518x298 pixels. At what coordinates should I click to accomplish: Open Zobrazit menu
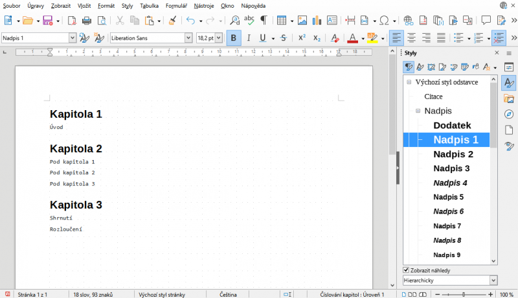pyautogui.click(x=61, y=6)
